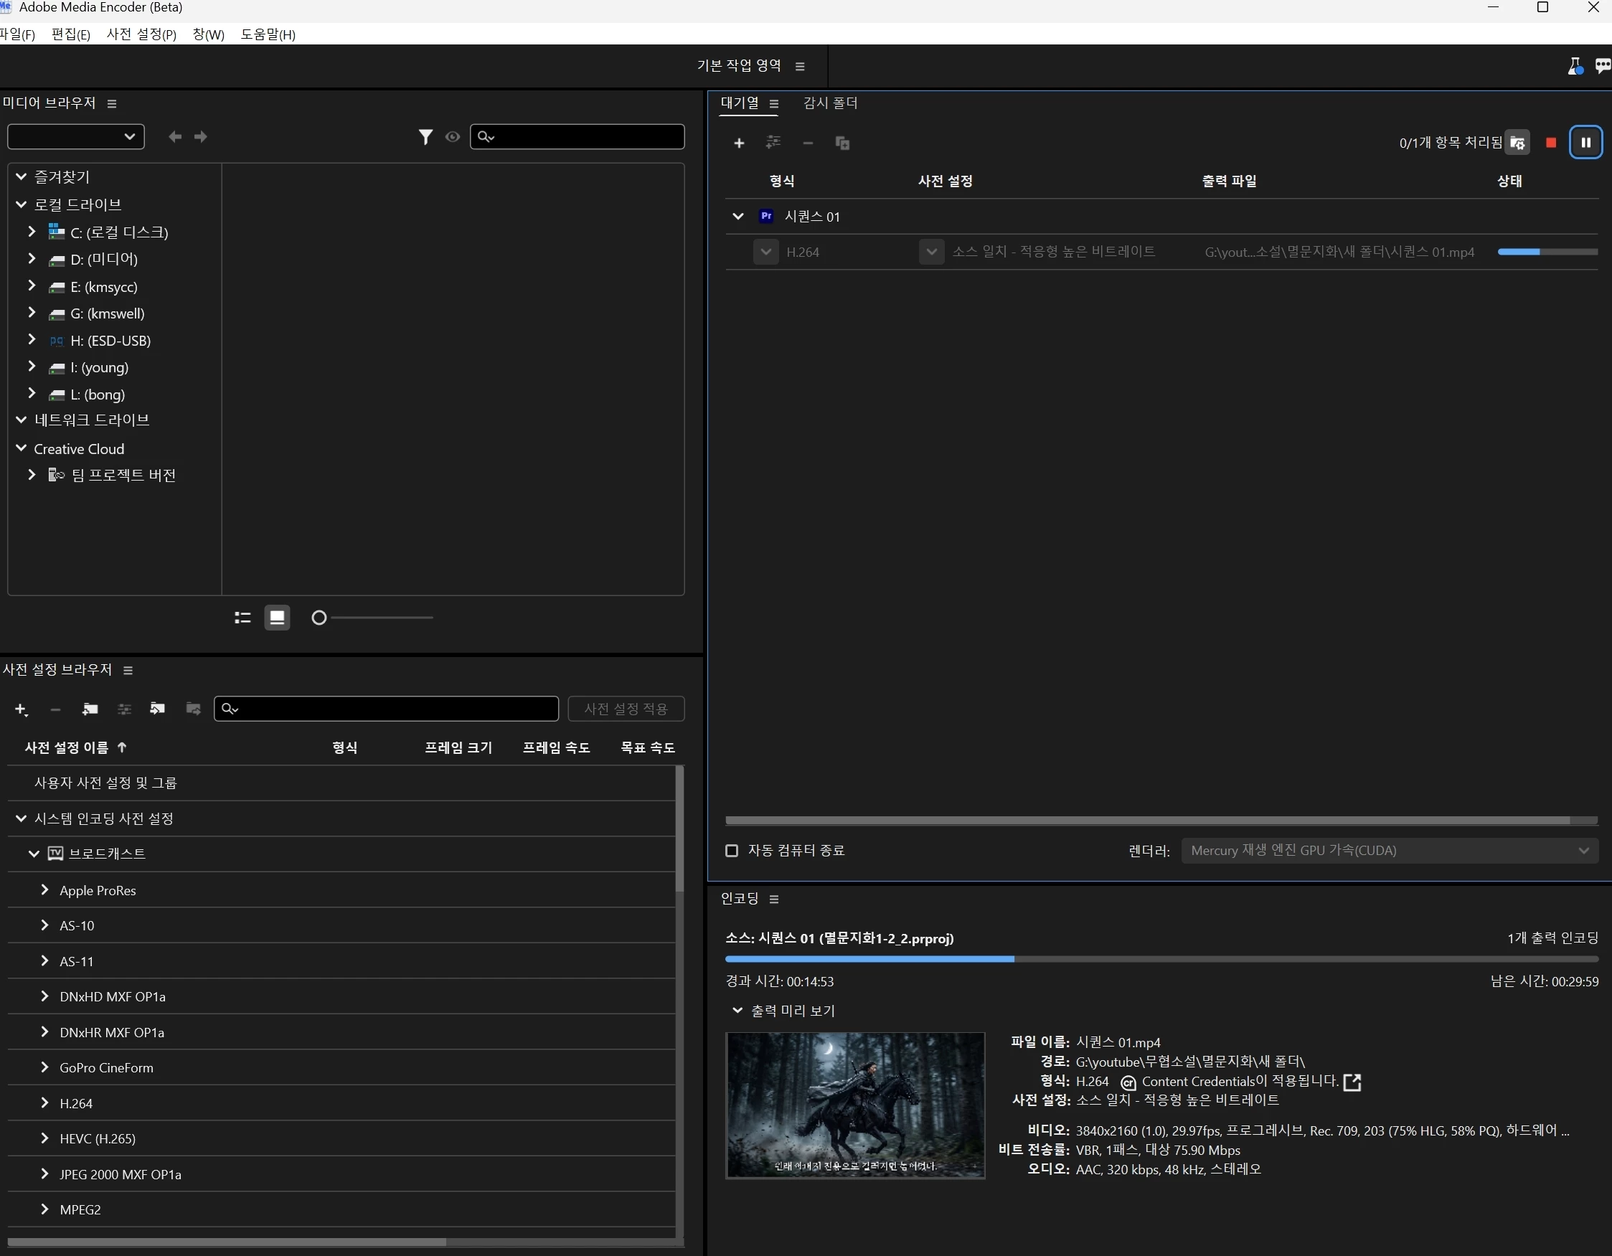Open Content Credentials external link icon
1612x1256 pixels.
coord(1352,1082)
